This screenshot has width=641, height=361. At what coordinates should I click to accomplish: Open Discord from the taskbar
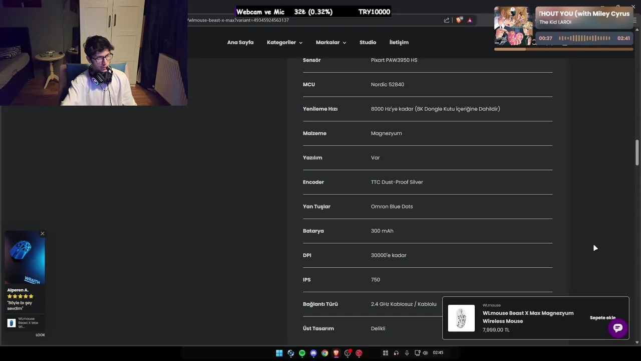point(313,353)
